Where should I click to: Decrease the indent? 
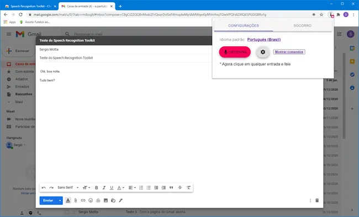point(156,188)
